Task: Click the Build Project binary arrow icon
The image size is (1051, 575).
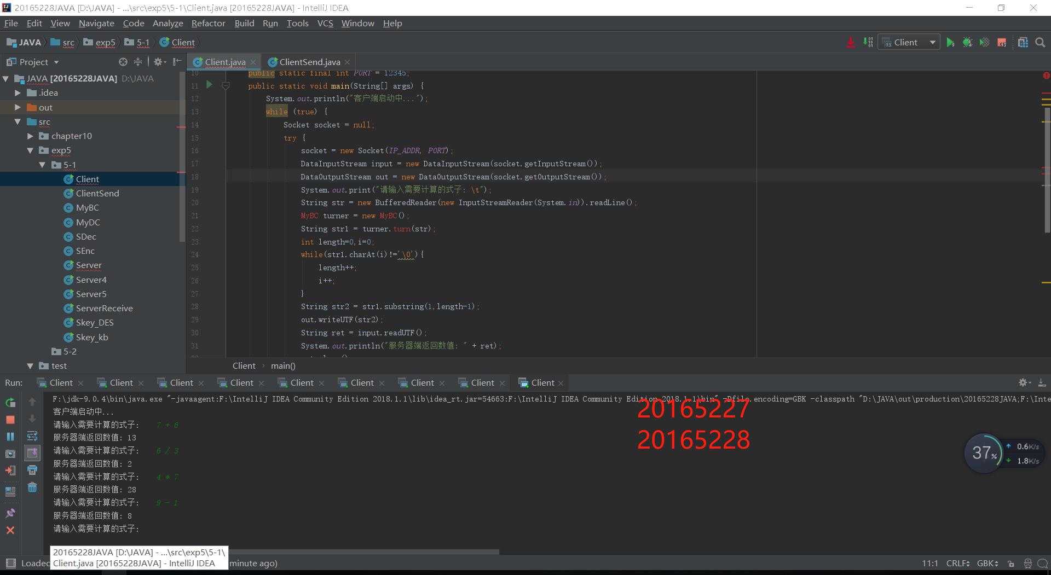Action: point(868,42)
